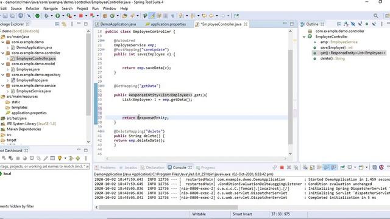Viewport: 390px width, 219px height.
Task: Close the EmployeeController.java editor tab
Action: pyautogui.click(x=246, y=24)
